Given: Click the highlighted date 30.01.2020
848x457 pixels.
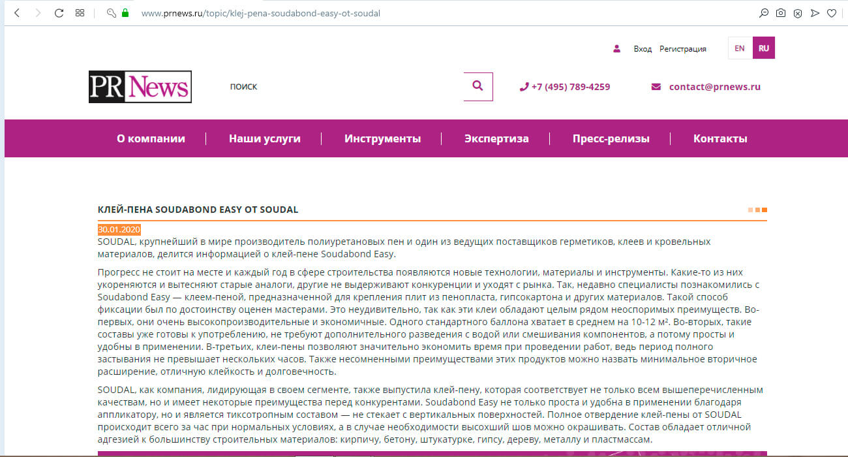Looking at the screenshot, I should pyautogui.click(x=119, y=229).
